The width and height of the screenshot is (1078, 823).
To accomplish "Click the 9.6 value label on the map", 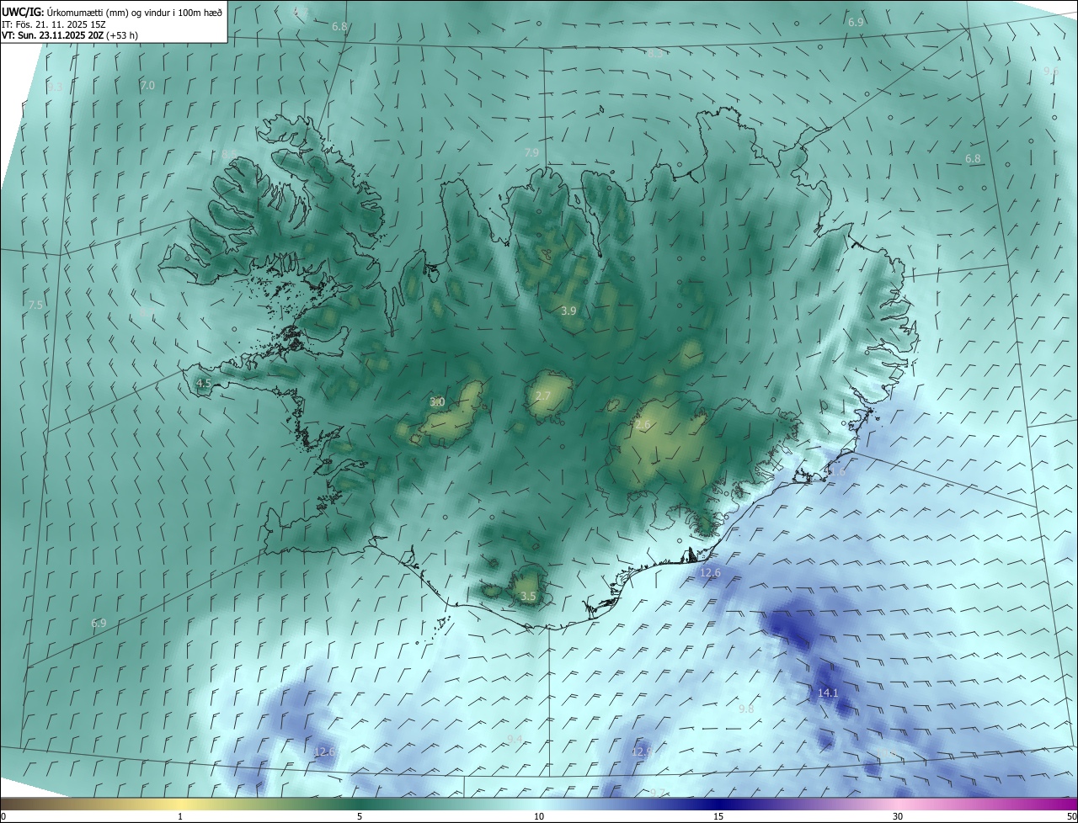I will click(x=1051, y=72).
